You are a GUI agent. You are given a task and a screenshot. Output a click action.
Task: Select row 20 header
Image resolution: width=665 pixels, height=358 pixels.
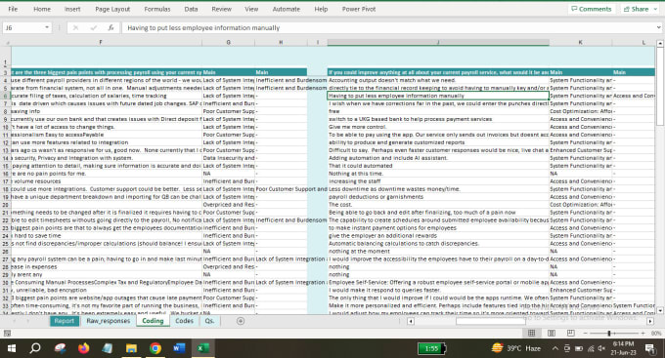tap(6, 205)
